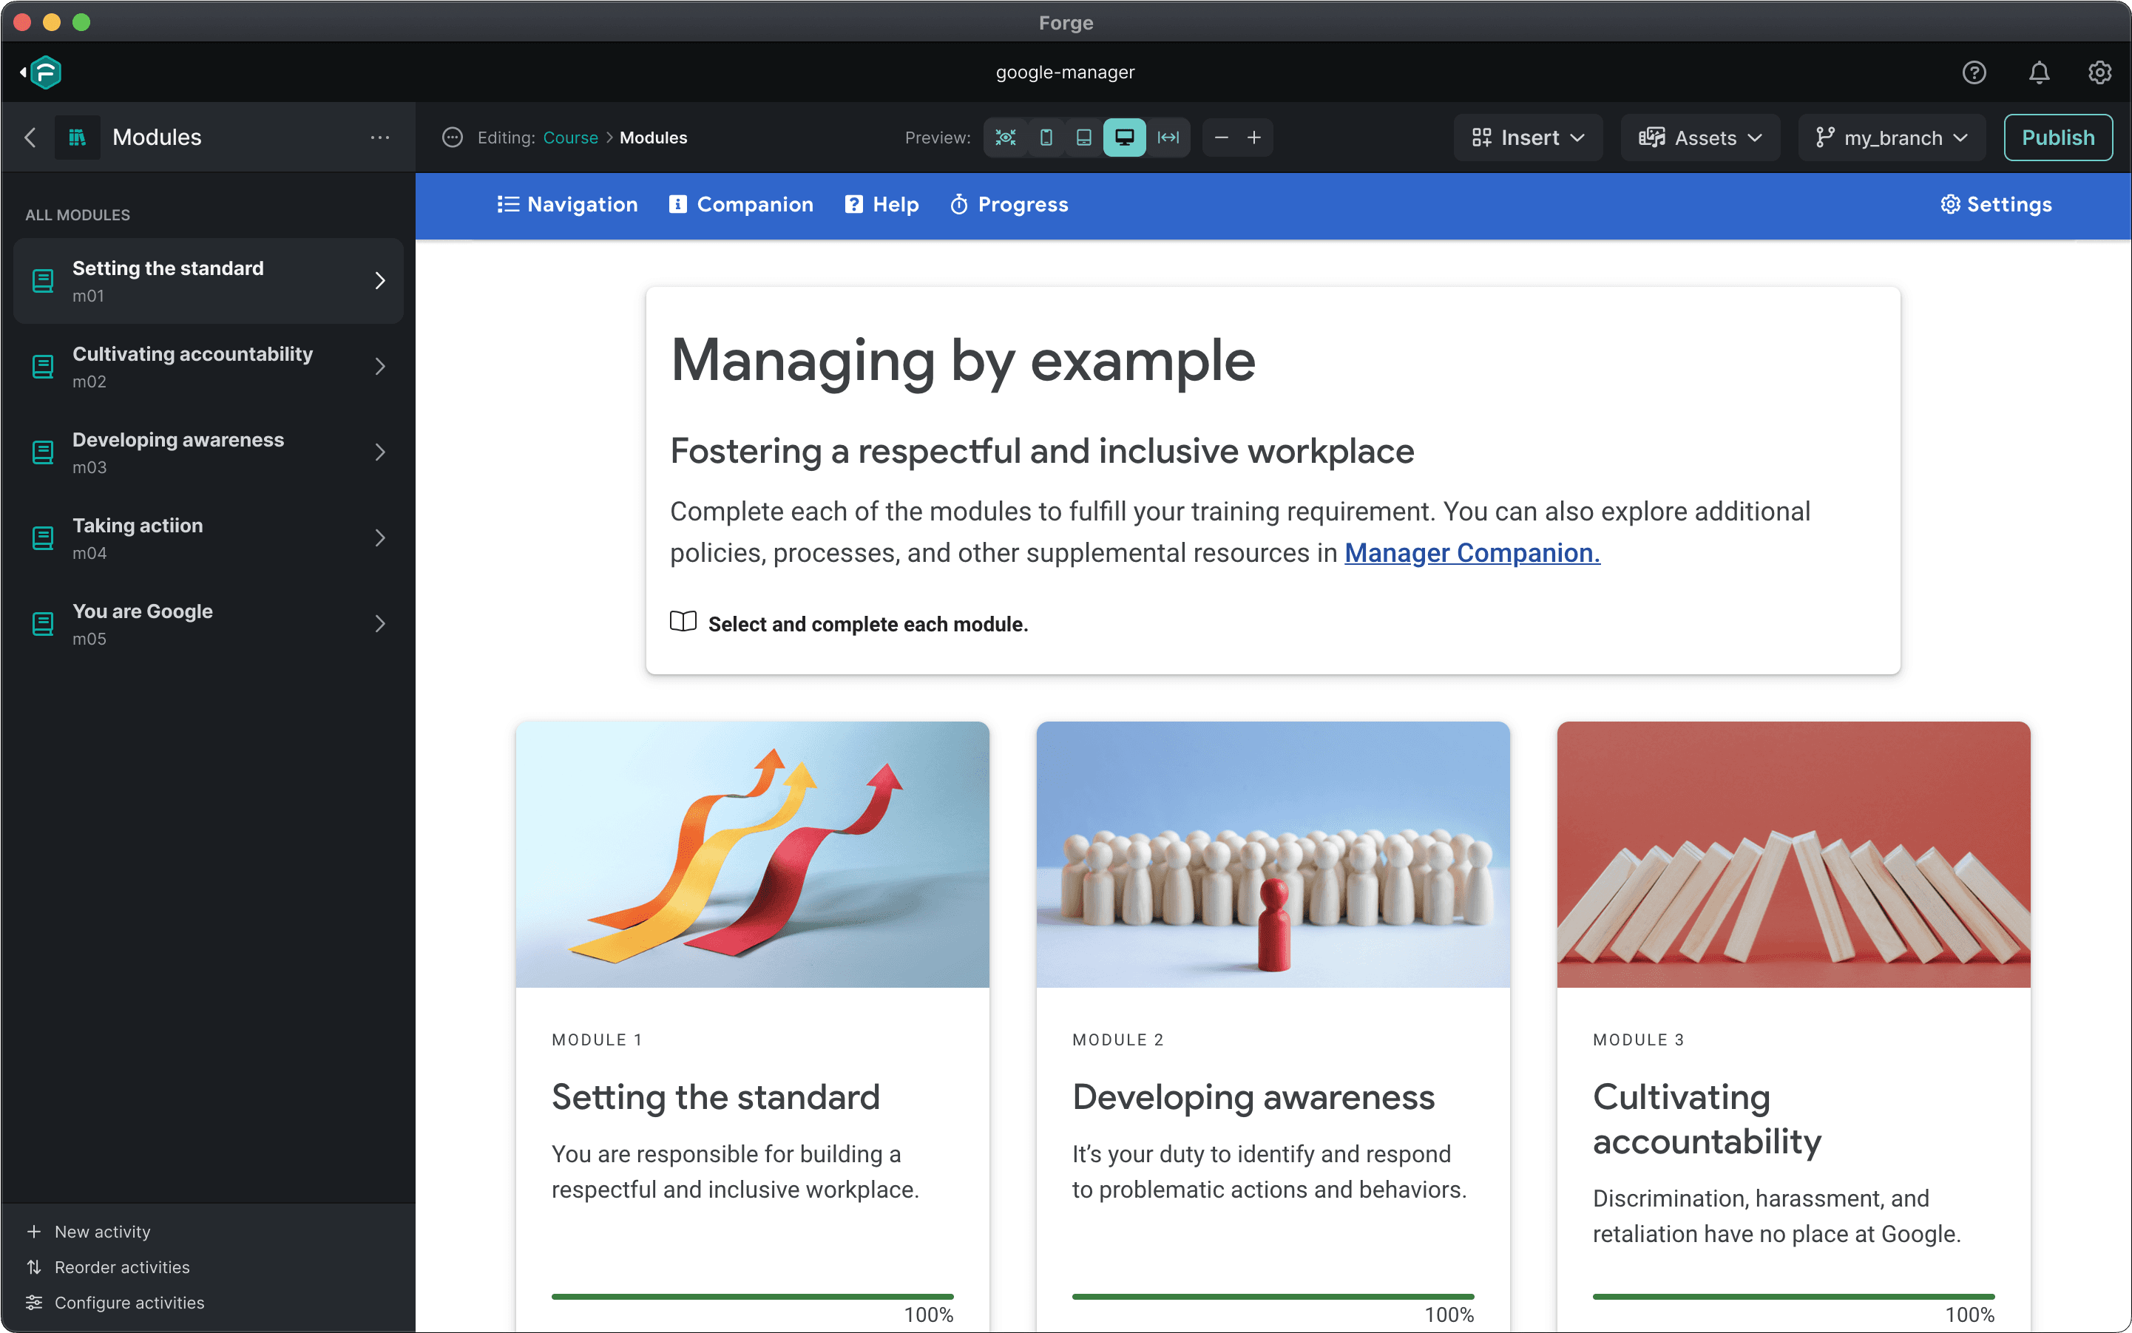Open the Companion tab in course bar
Screen dimensions: 2132x1333
(x=741, y=205)
